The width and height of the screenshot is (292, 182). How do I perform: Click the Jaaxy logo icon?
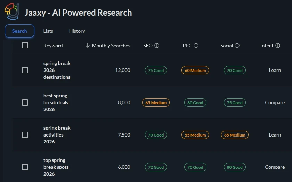coord(13,11)
